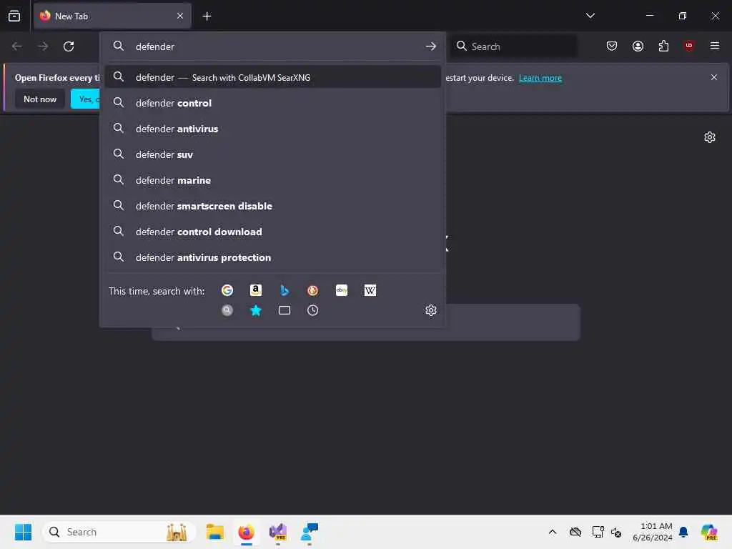Open clock showing 1:01 AM
Image resolution: width=732 pixels, height=549 pixels.
pyautogui.click(x=652, y=532)
